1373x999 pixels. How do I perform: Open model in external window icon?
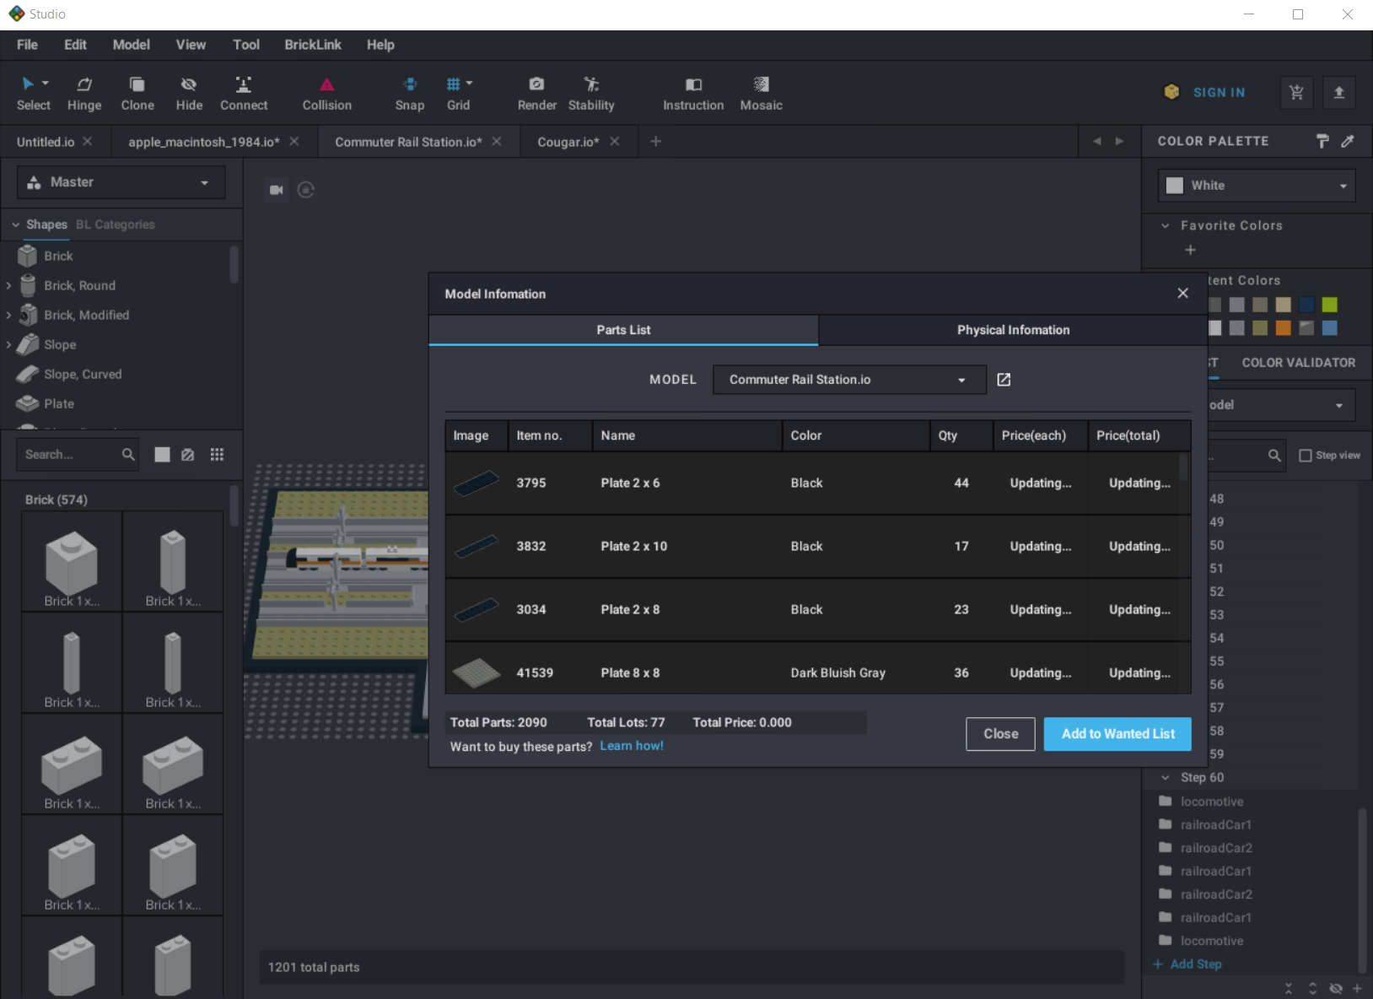tap(1004, 380)
